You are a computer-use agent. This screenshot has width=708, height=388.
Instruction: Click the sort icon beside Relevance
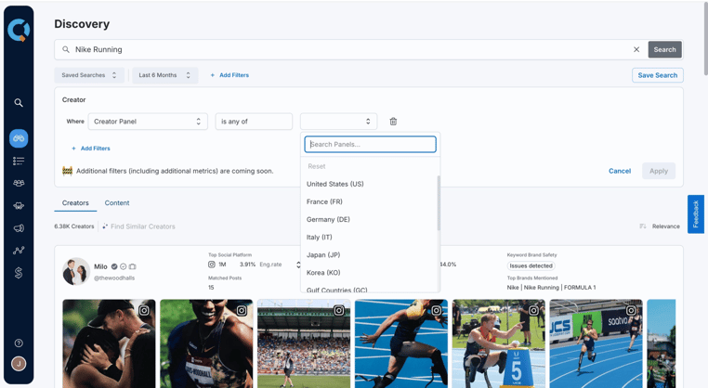643,226
